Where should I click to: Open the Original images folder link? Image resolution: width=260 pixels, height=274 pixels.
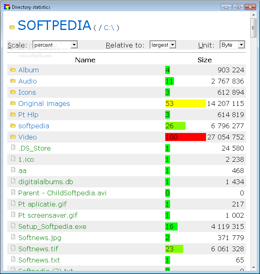tap(44, 103)
